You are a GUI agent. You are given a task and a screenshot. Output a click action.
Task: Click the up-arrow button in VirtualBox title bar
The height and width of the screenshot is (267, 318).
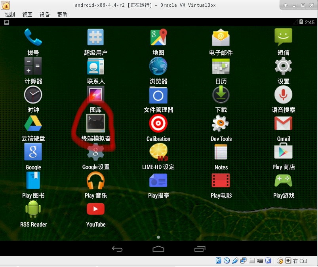[x=286, y=5]
